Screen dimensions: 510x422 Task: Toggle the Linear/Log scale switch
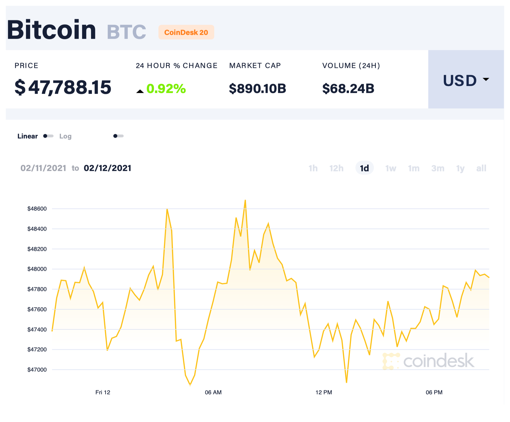tap(48, 136)
